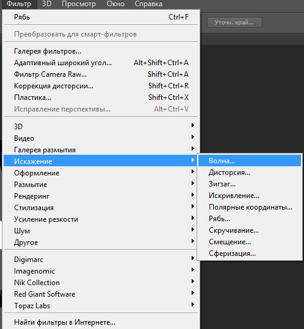
Task: Expand the Рендеринг submenu
Action: tap(101, 196)
